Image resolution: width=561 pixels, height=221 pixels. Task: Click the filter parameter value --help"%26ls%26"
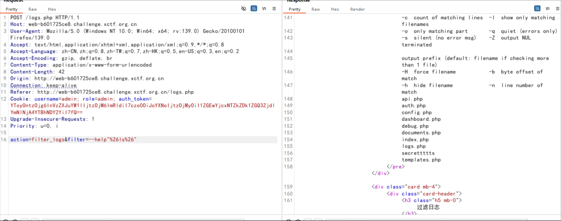[113, 140]
